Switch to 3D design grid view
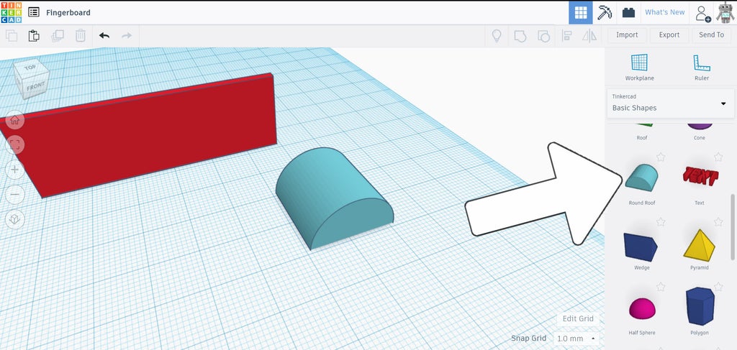The height and width of the screenshot is (350, 737). 581,12
